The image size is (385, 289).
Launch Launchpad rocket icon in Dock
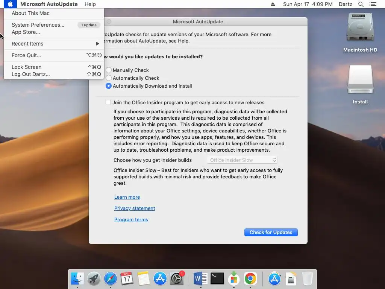[94, 279]
